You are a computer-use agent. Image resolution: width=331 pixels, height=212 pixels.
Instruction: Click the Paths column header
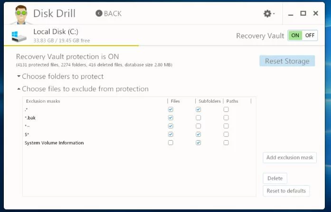point(232,101)
